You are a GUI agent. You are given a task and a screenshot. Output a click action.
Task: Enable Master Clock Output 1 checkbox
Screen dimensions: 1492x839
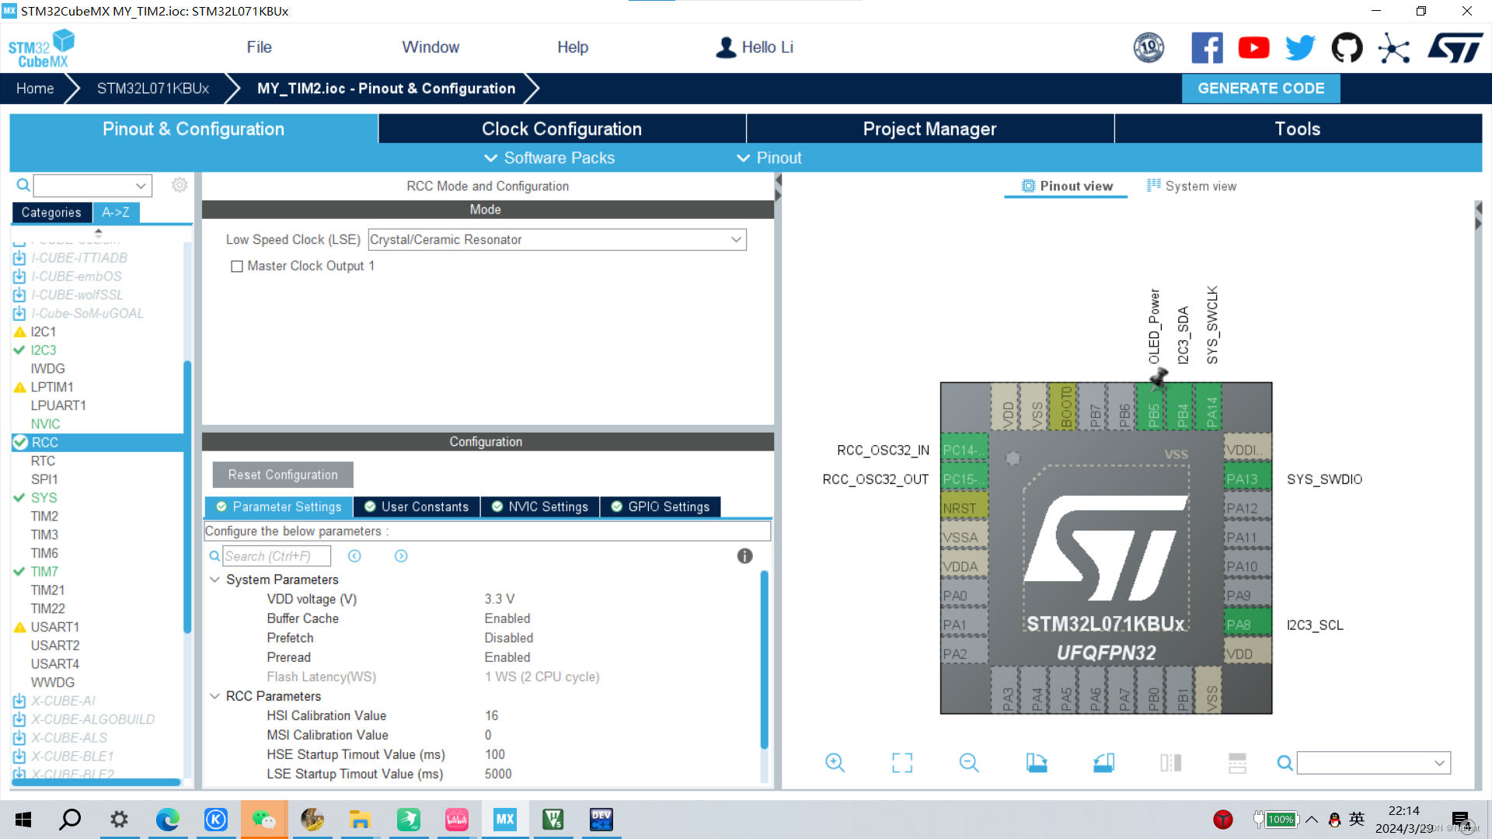coord(237,266)
